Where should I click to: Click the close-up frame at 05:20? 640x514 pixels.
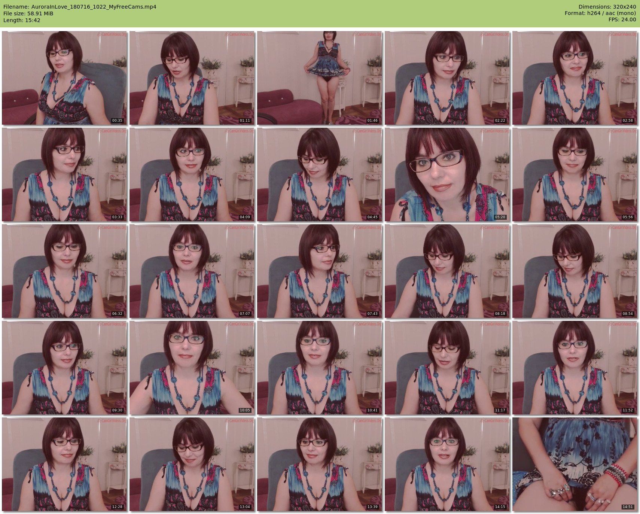pyautogui.click(x=447, y=174)
